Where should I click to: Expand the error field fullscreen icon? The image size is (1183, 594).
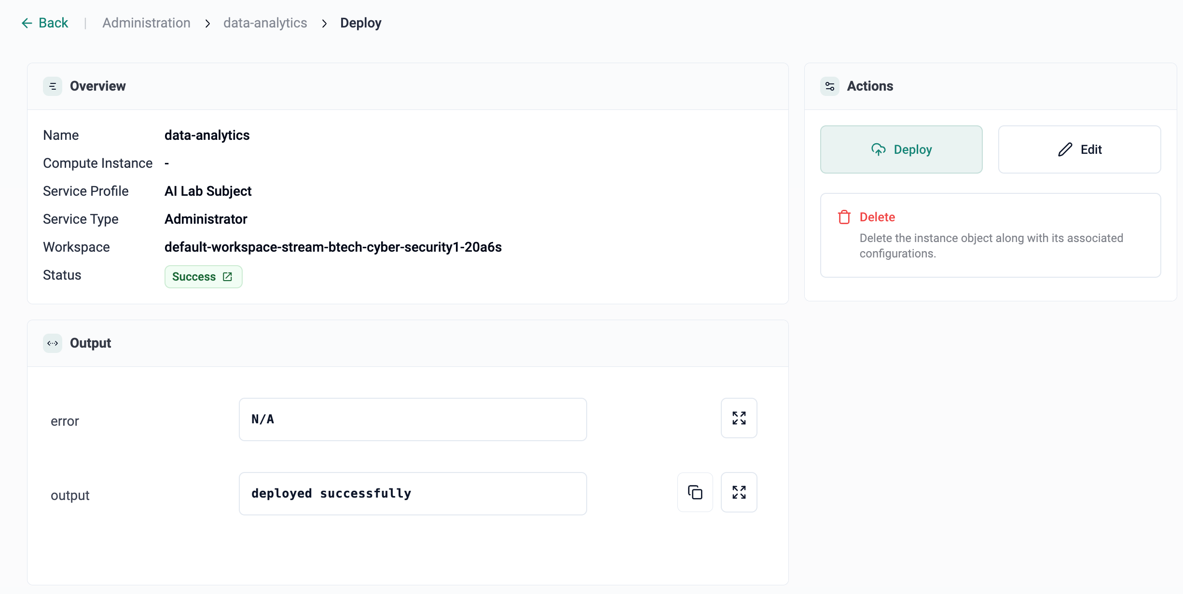pyautogui.click(x=739, y=418)
